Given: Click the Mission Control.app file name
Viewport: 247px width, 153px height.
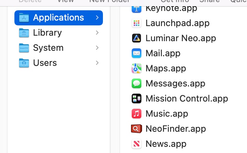Looking at the screenshot, I should tap(187, 99).
